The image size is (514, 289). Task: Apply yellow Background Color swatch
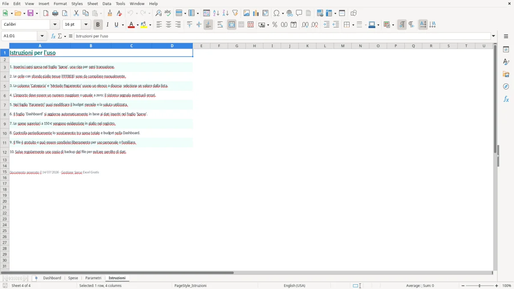pyautogui.click(x=143, y=25)
